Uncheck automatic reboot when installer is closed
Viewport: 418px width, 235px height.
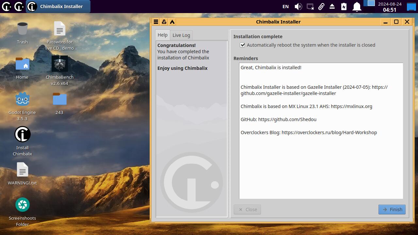point(242,45)
